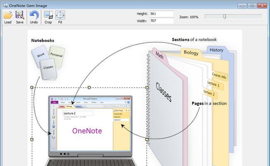Click the "Pages in a section" caption

click(x=209, y=103)
